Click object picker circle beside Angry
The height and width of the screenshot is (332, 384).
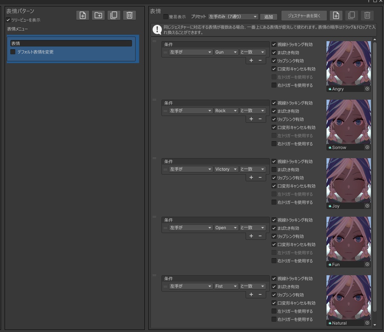367,89
